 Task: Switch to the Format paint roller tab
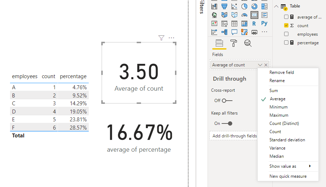(233, 43)
